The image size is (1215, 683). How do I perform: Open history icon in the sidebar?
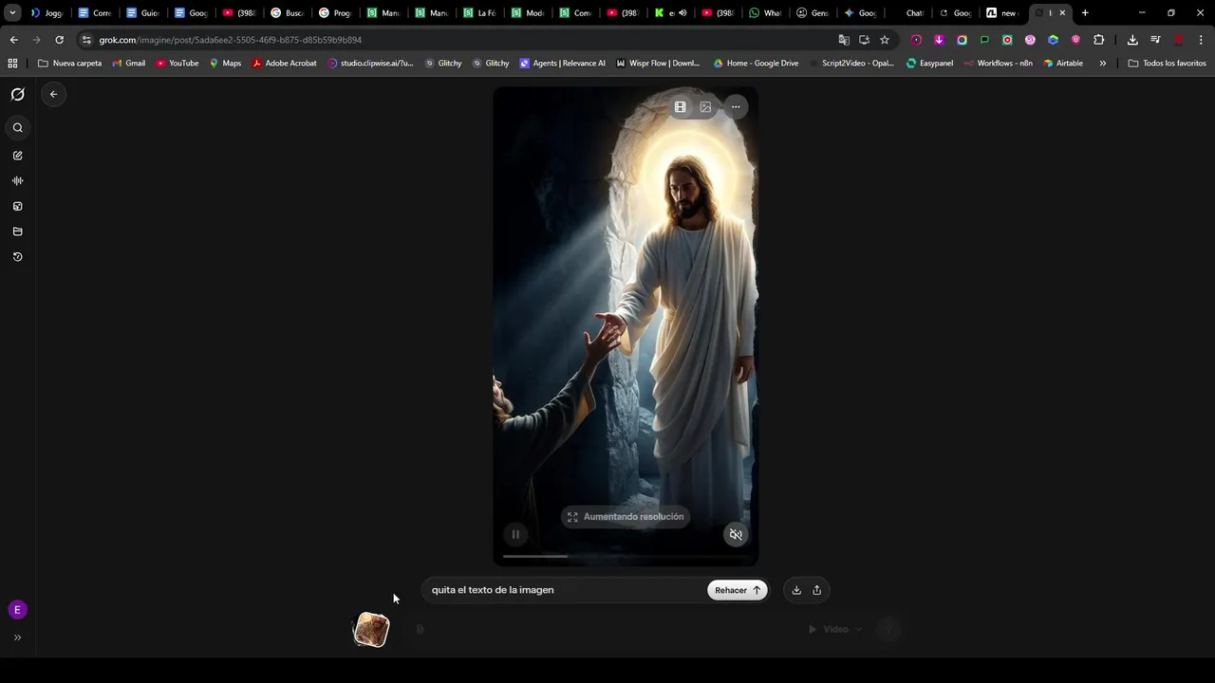point(17,257)
